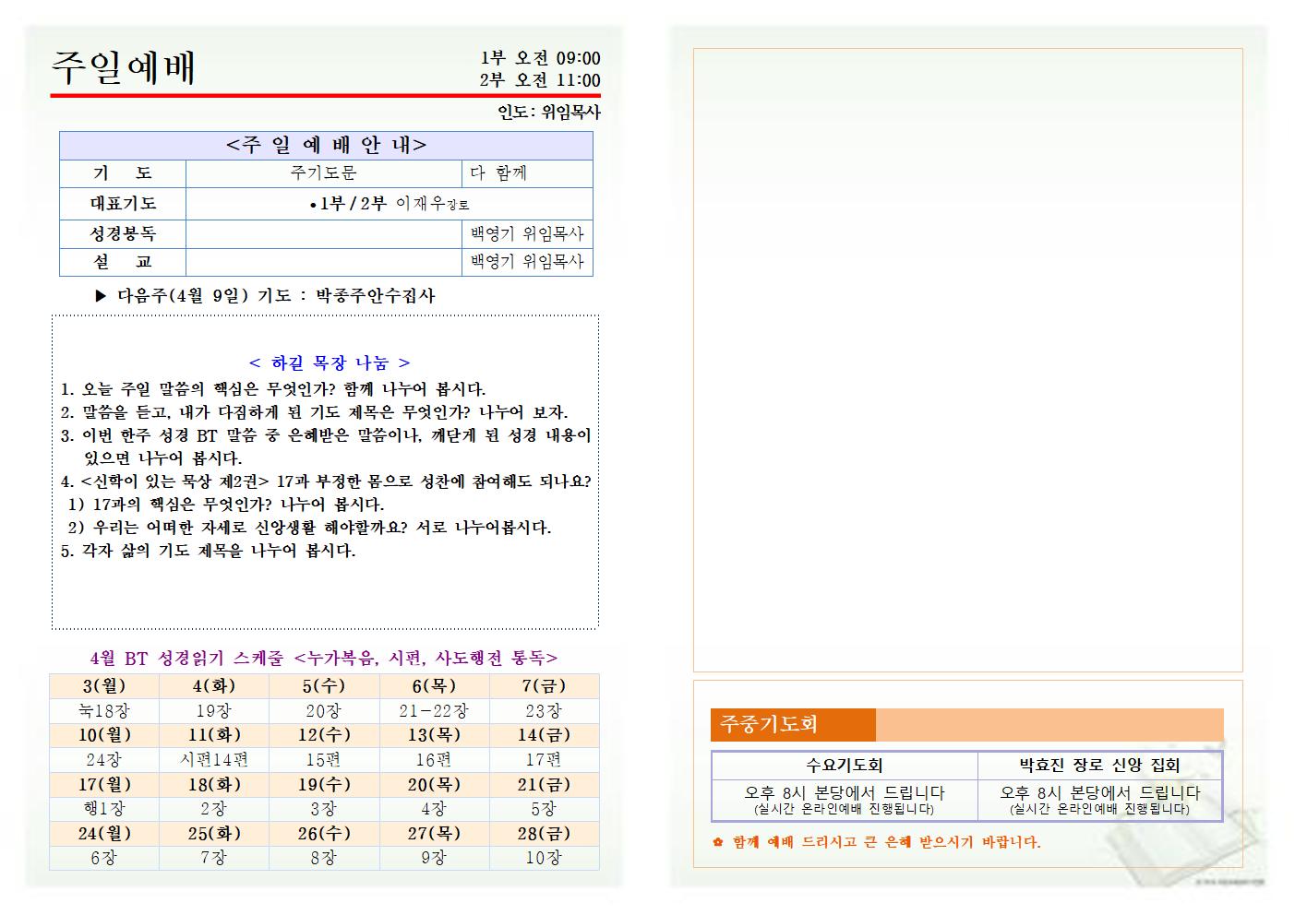
Task: Click the 시편14편 schedule cell
Action: click(x=213, y=760)
